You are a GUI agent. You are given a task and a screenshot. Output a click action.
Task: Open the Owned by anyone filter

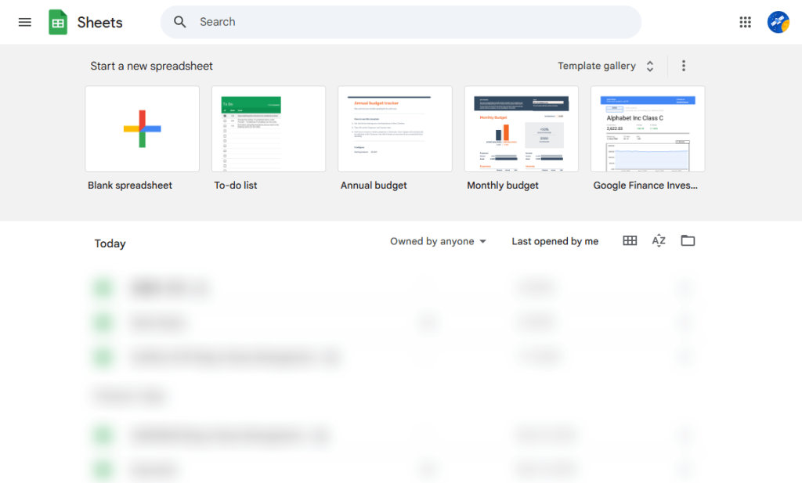(437, 241)
